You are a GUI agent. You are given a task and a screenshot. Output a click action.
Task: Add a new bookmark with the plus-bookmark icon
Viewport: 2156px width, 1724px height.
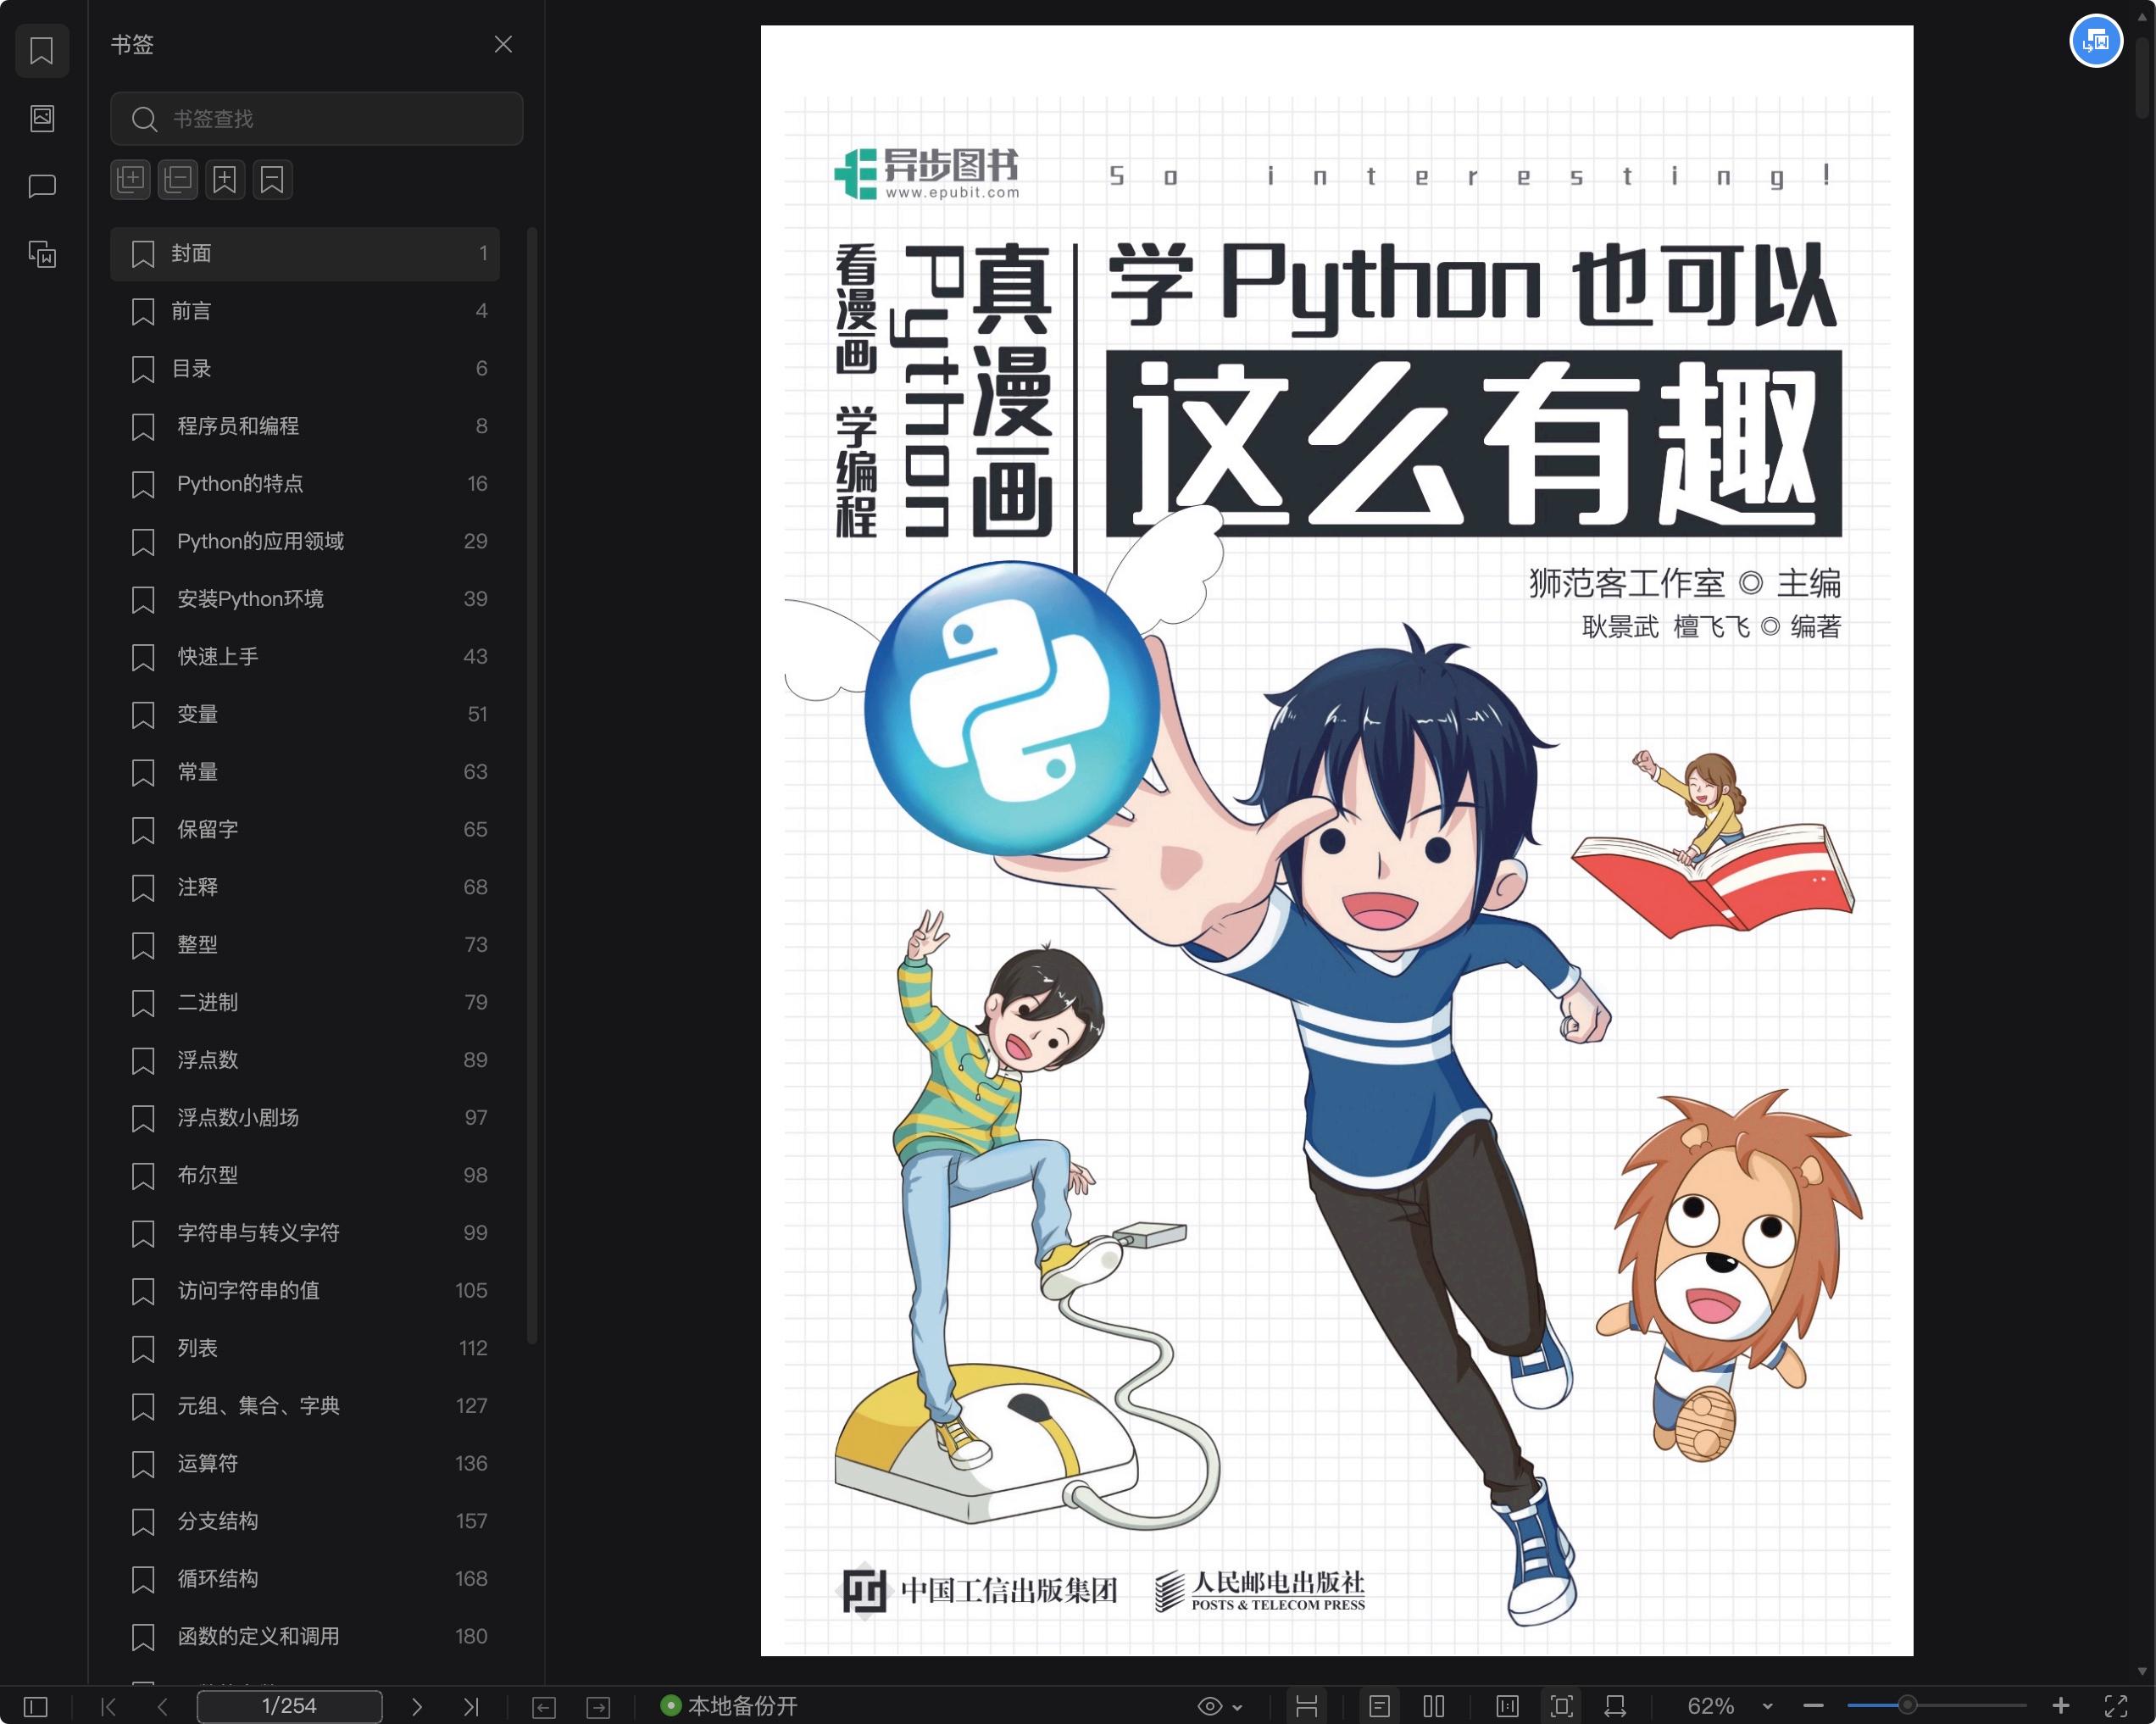[x=225, y=180]
